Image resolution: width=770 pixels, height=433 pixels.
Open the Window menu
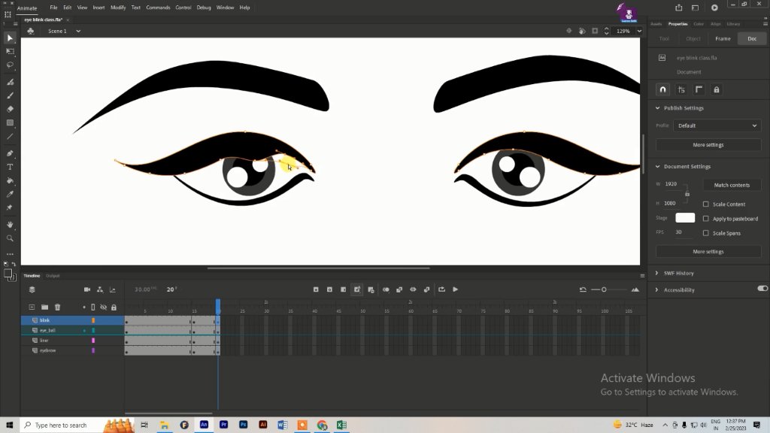(225, 8)
